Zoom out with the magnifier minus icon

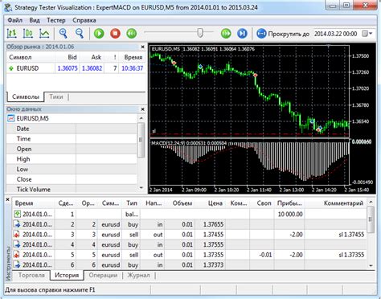tap(80, 34)
